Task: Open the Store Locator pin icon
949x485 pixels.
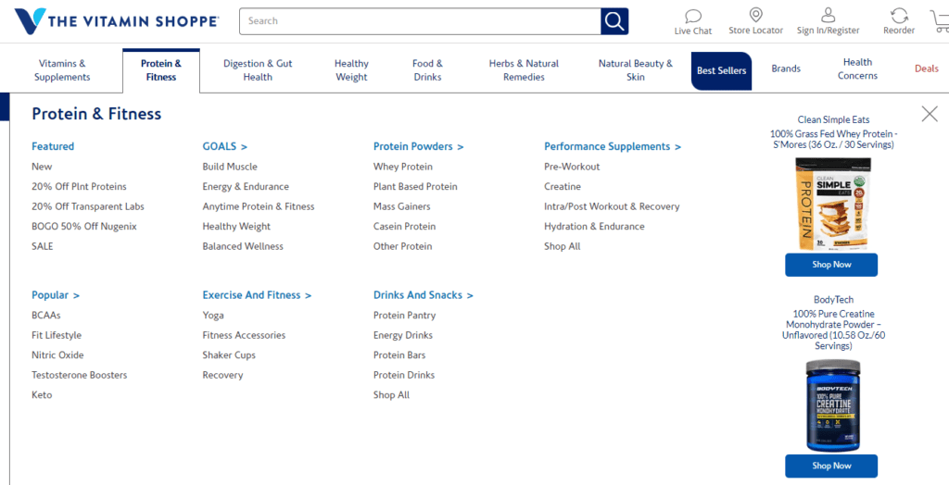Action: click(755, 15)
